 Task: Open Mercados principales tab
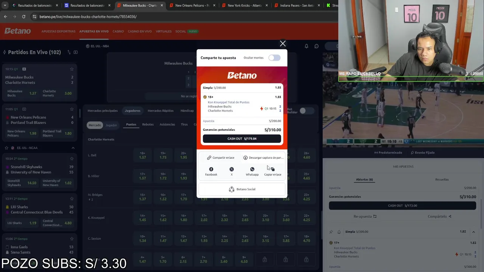coord(102,111)
